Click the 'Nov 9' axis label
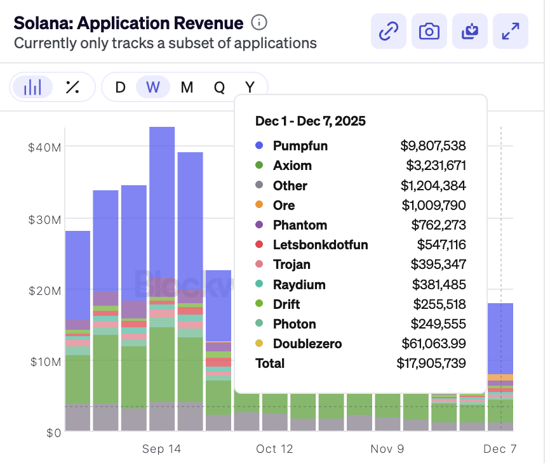This screenshot has width=550, height=463. (x=387, y=448)
